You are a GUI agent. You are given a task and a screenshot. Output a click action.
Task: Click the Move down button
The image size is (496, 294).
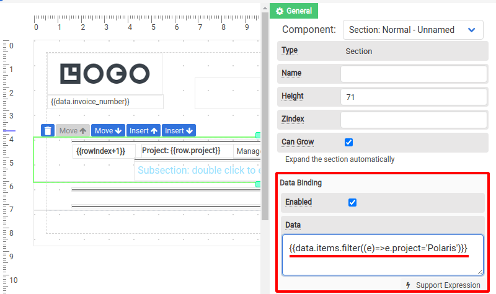coord(108,130)
